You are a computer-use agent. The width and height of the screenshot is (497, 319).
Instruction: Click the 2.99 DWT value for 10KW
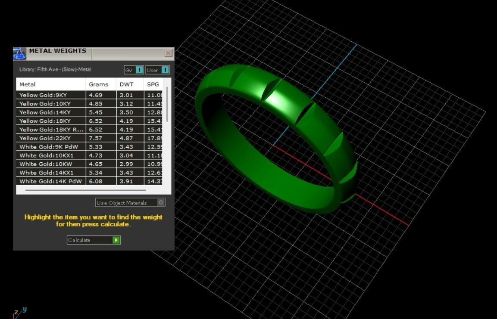tap(126, 164)
